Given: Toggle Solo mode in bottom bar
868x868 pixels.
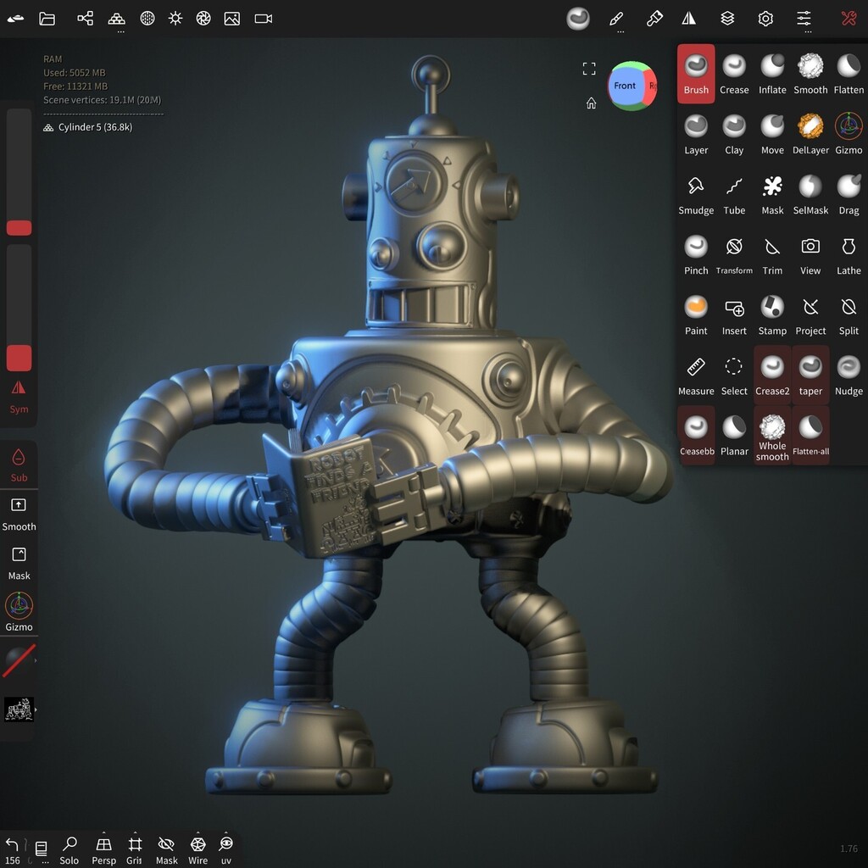Looking at the screenshot, I should [70, 850].
